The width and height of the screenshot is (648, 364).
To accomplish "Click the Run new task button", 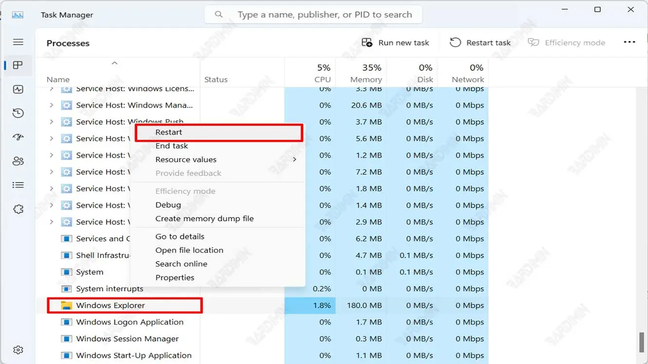I will click(x=395, y=43).
